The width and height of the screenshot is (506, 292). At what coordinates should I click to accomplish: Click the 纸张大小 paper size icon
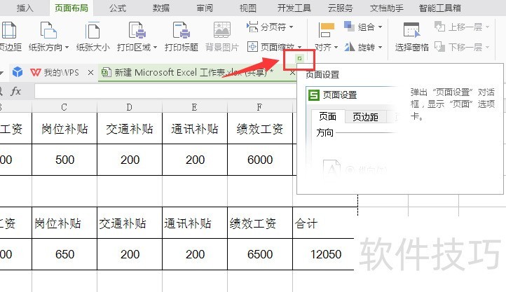tap(93, 30)
